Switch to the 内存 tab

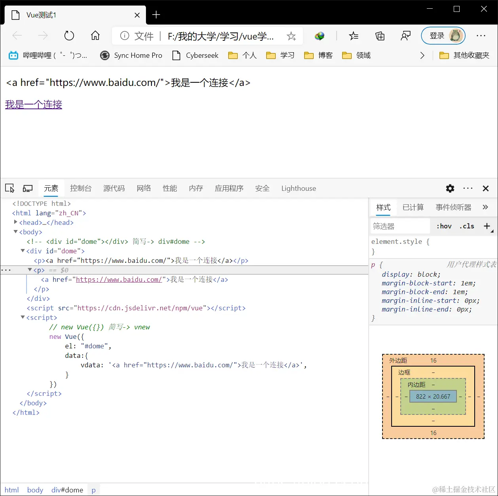(x=196, y=188)
